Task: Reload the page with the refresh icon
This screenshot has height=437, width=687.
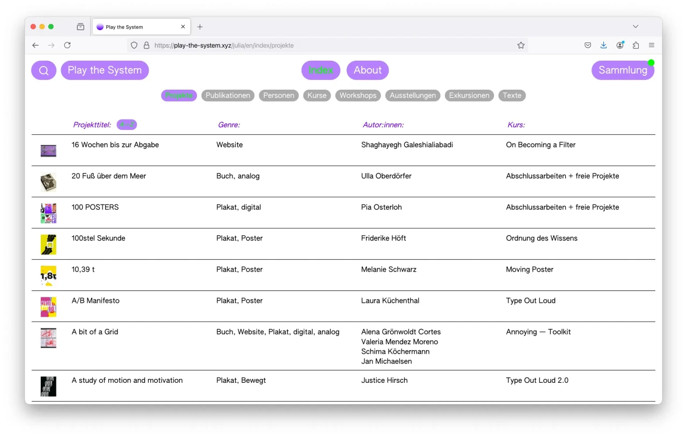Action: [67, 46]
